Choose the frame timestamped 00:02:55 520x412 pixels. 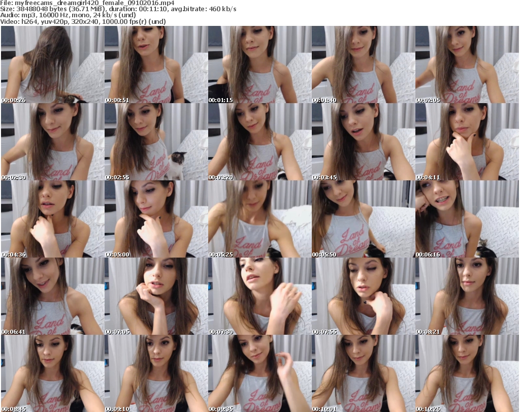coord(156,142)
